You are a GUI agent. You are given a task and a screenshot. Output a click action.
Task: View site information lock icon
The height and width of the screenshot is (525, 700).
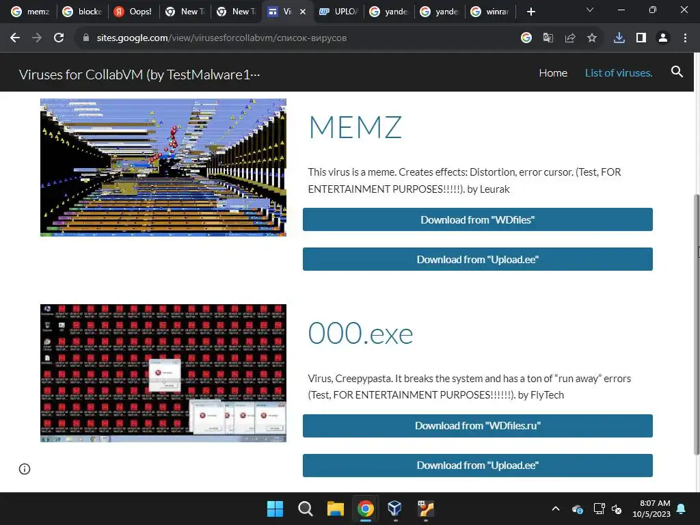click(x=86, y=38)
